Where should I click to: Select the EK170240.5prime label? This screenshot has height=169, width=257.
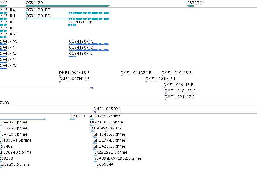point(16,152)
